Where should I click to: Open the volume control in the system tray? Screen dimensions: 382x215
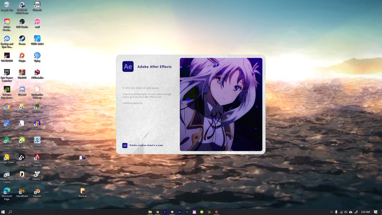click(x=346, y=212)
